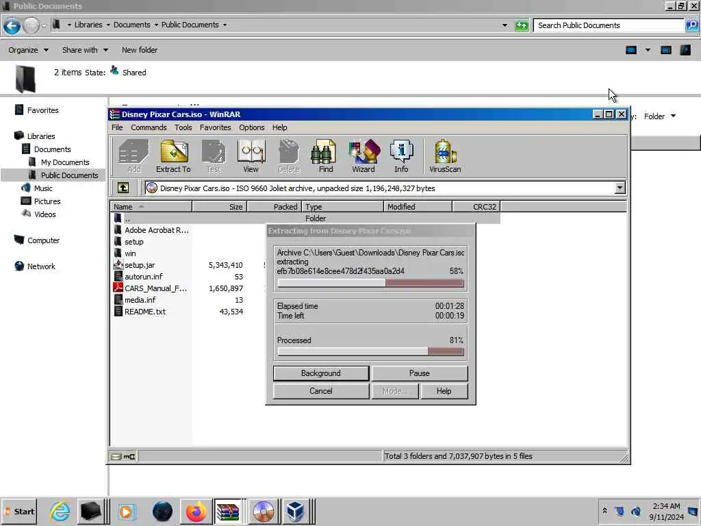Viewport: 701px width, 526px height.
Task: Click the Extract To toolbar icon in WinRAR
Action: (173, 156)
